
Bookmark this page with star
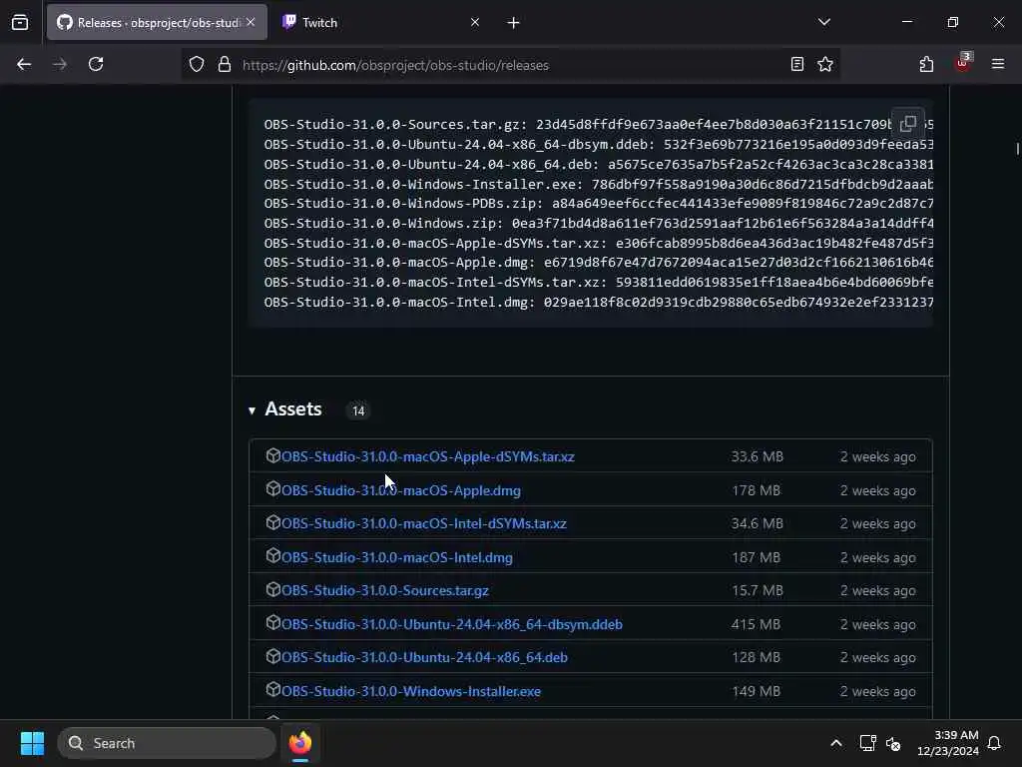pyautogui.click(x=825, y=64)
